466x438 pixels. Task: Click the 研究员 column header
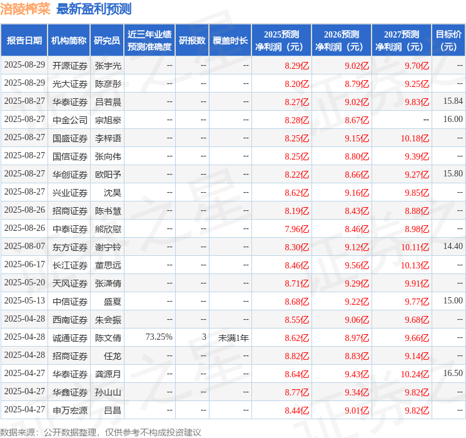click(x=107, y=41)
